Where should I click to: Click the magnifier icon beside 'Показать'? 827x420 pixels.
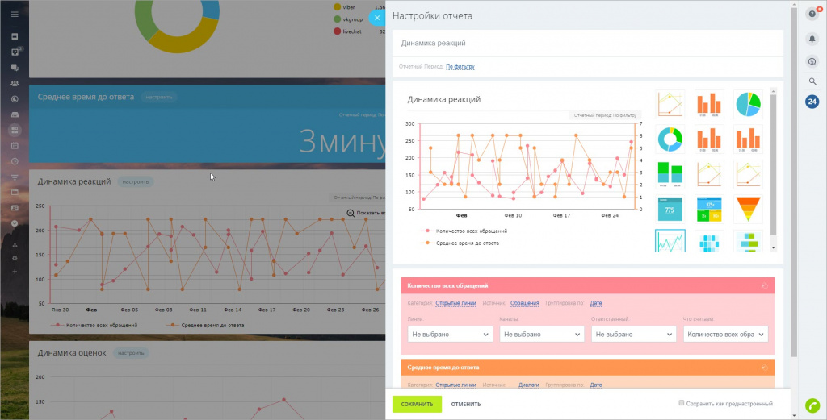tap(351, 213)
